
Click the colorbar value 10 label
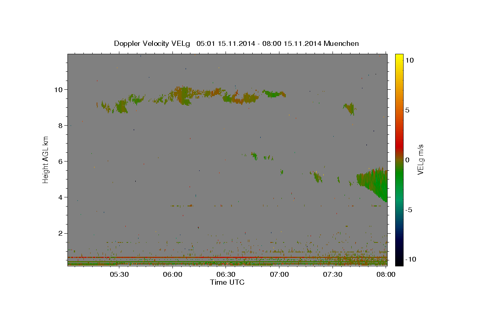[410, 60]
